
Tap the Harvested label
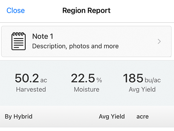31,89
